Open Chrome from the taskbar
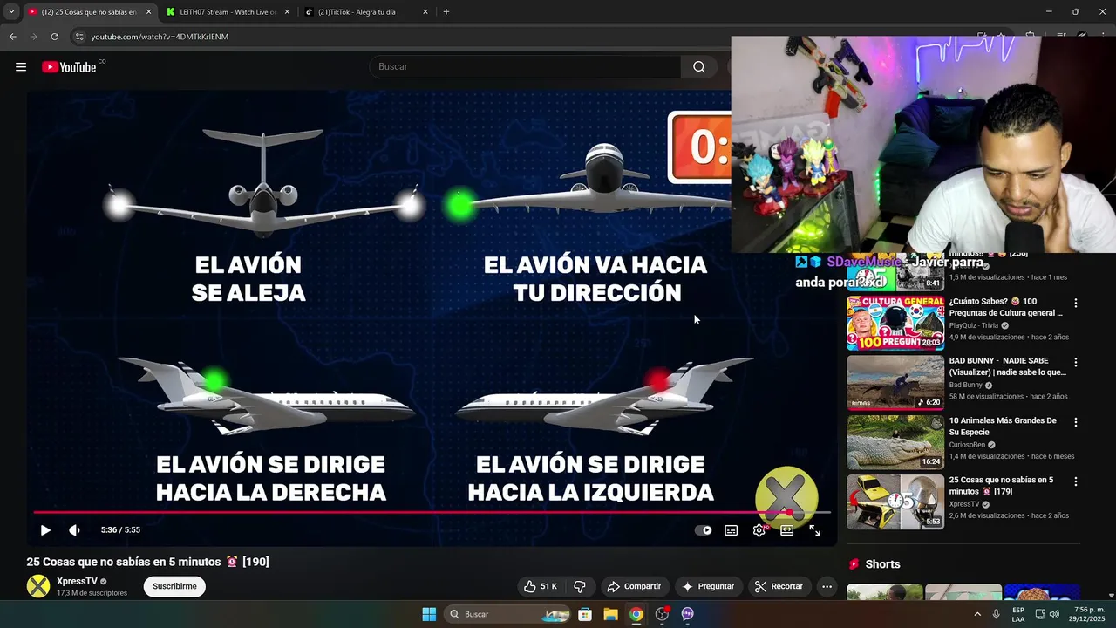Image resolution: width=1116 pixels, height=628 pixels. [636, 614]
